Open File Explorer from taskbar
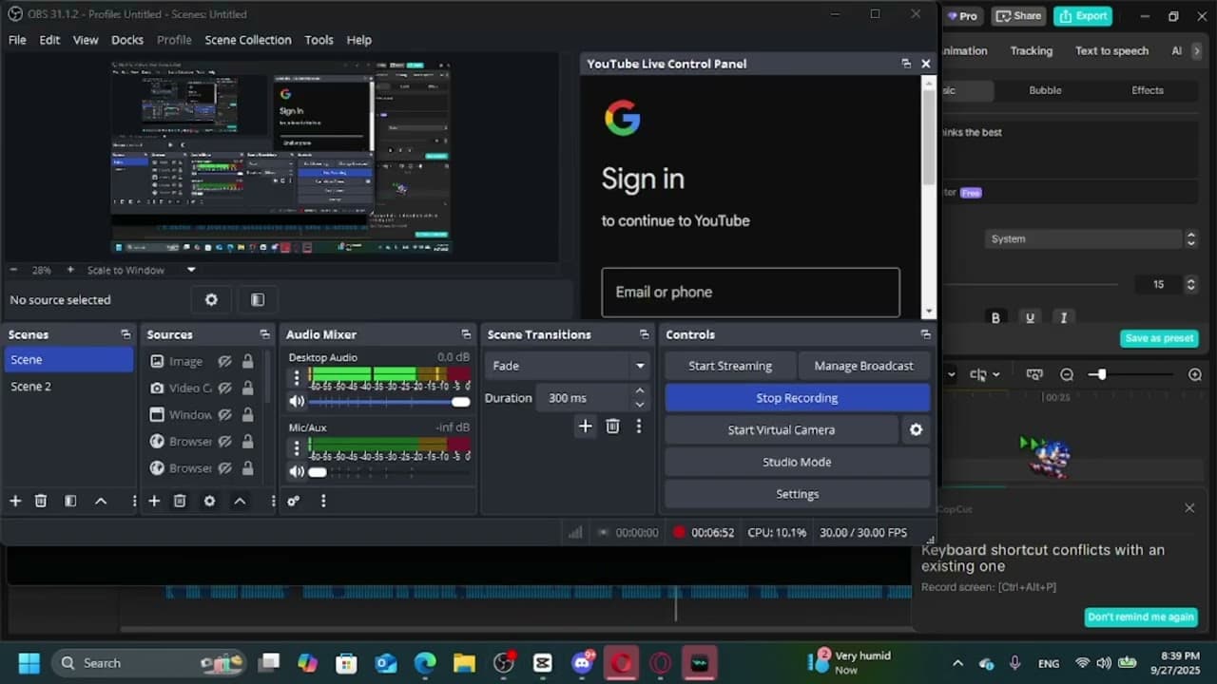Screen dimensions: 1217x684 click(464, 663)
